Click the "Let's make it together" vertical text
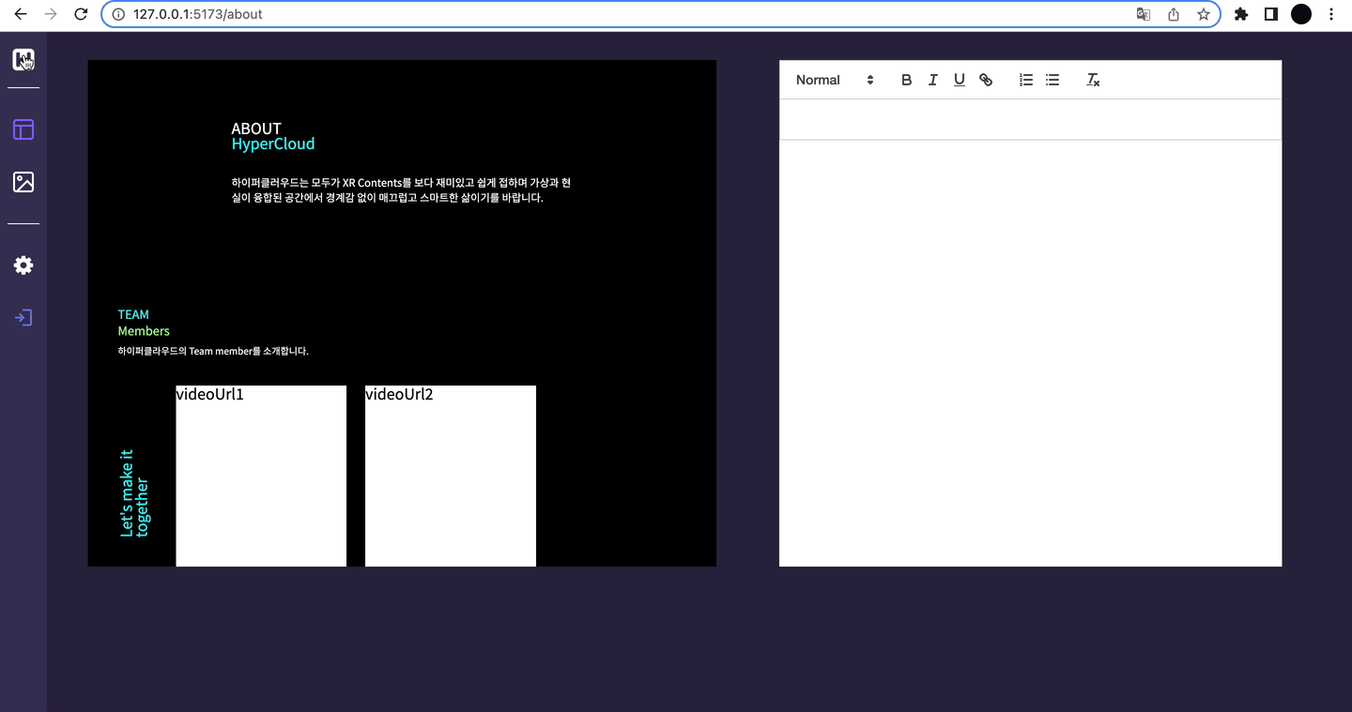This screenshot has height=712, width=1352. point(134,492)
